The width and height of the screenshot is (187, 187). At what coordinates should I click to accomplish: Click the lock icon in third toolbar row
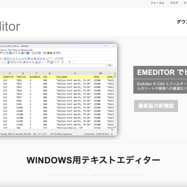[x=51, y=62]
